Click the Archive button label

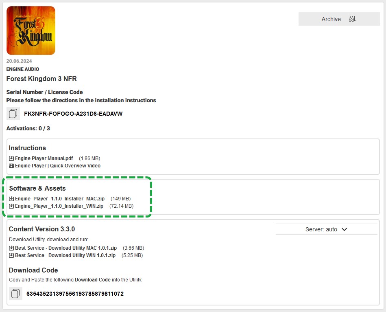(331, 19)
